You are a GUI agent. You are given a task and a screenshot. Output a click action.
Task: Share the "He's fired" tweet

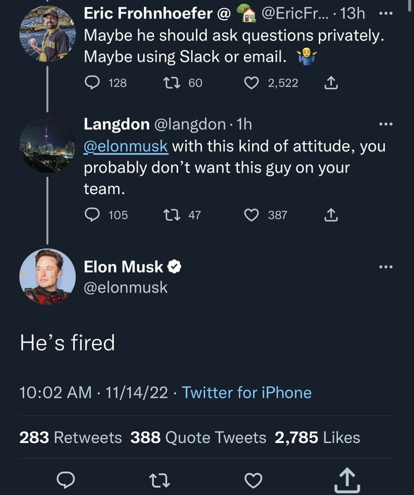(x=348, y=480)
